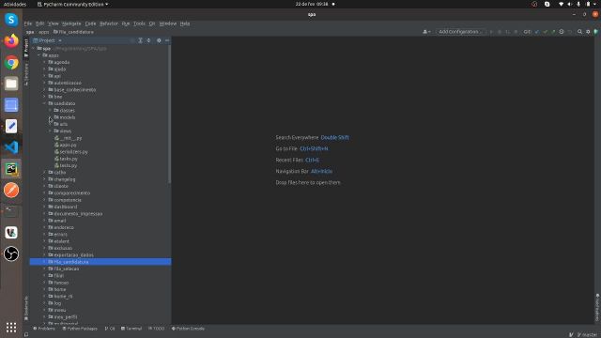Click the Git push arrow icon
This screenshot has width=601, height=338.
[553, 32]
